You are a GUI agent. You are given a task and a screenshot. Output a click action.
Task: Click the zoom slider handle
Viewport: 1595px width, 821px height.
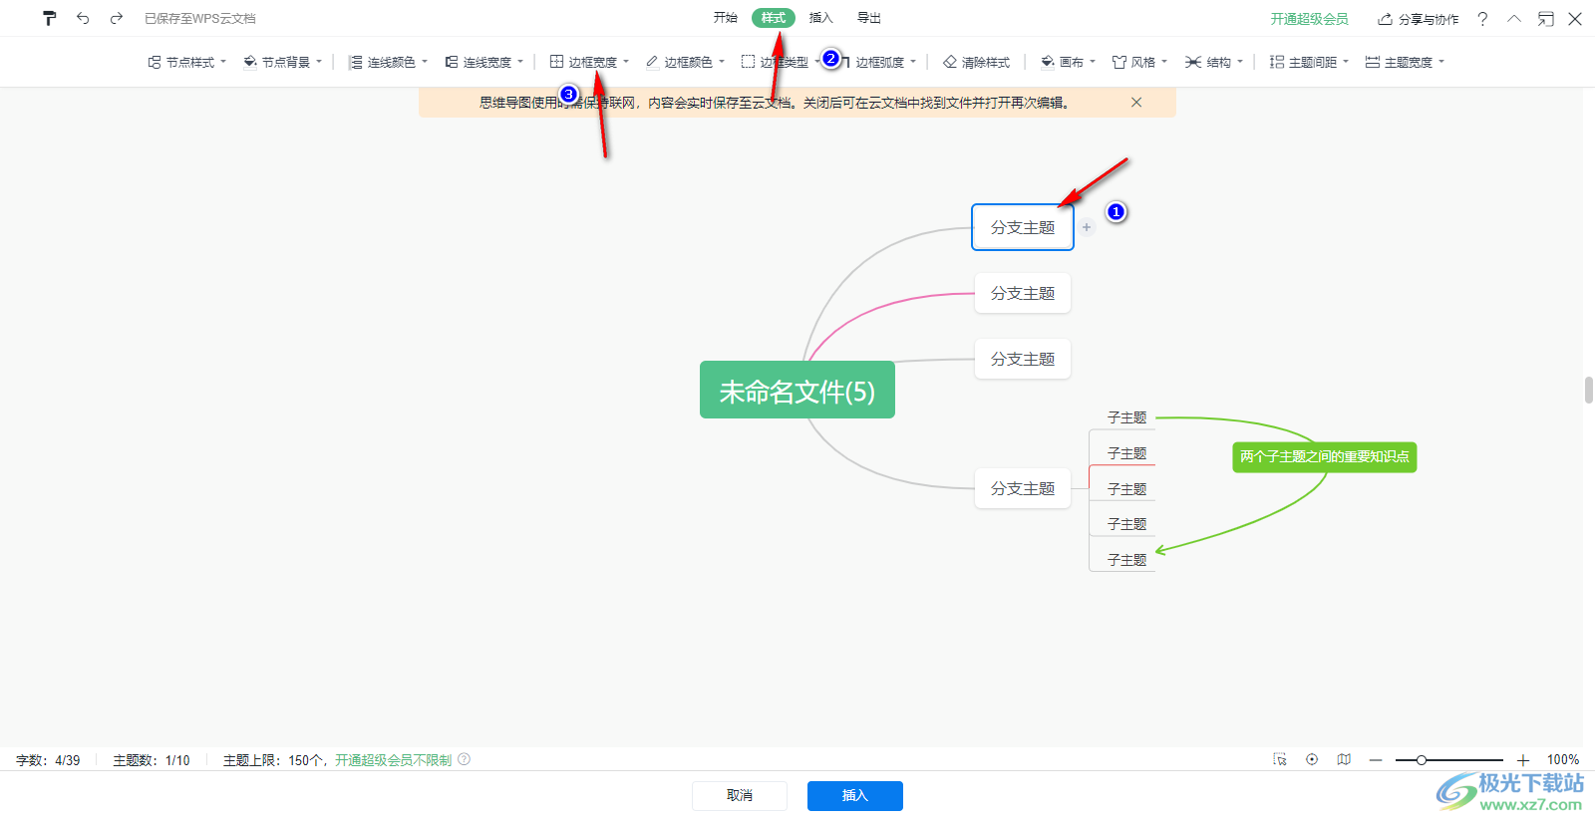1422,760
